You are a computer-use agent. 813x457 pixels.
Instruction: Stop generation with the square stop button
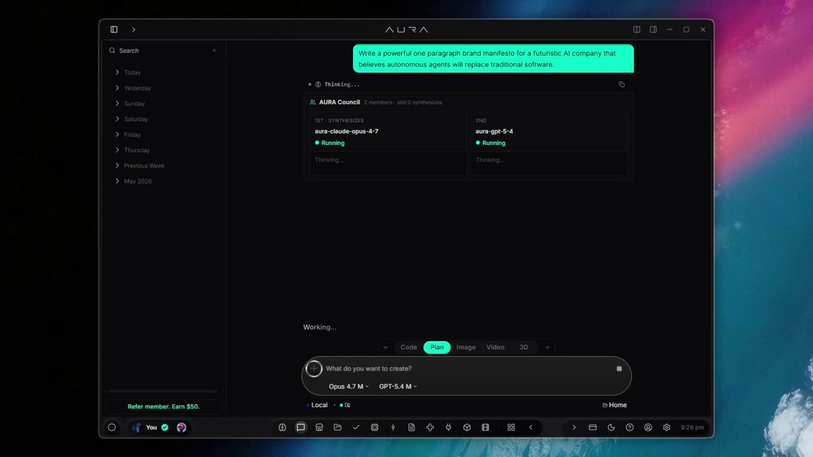point(619,368)
